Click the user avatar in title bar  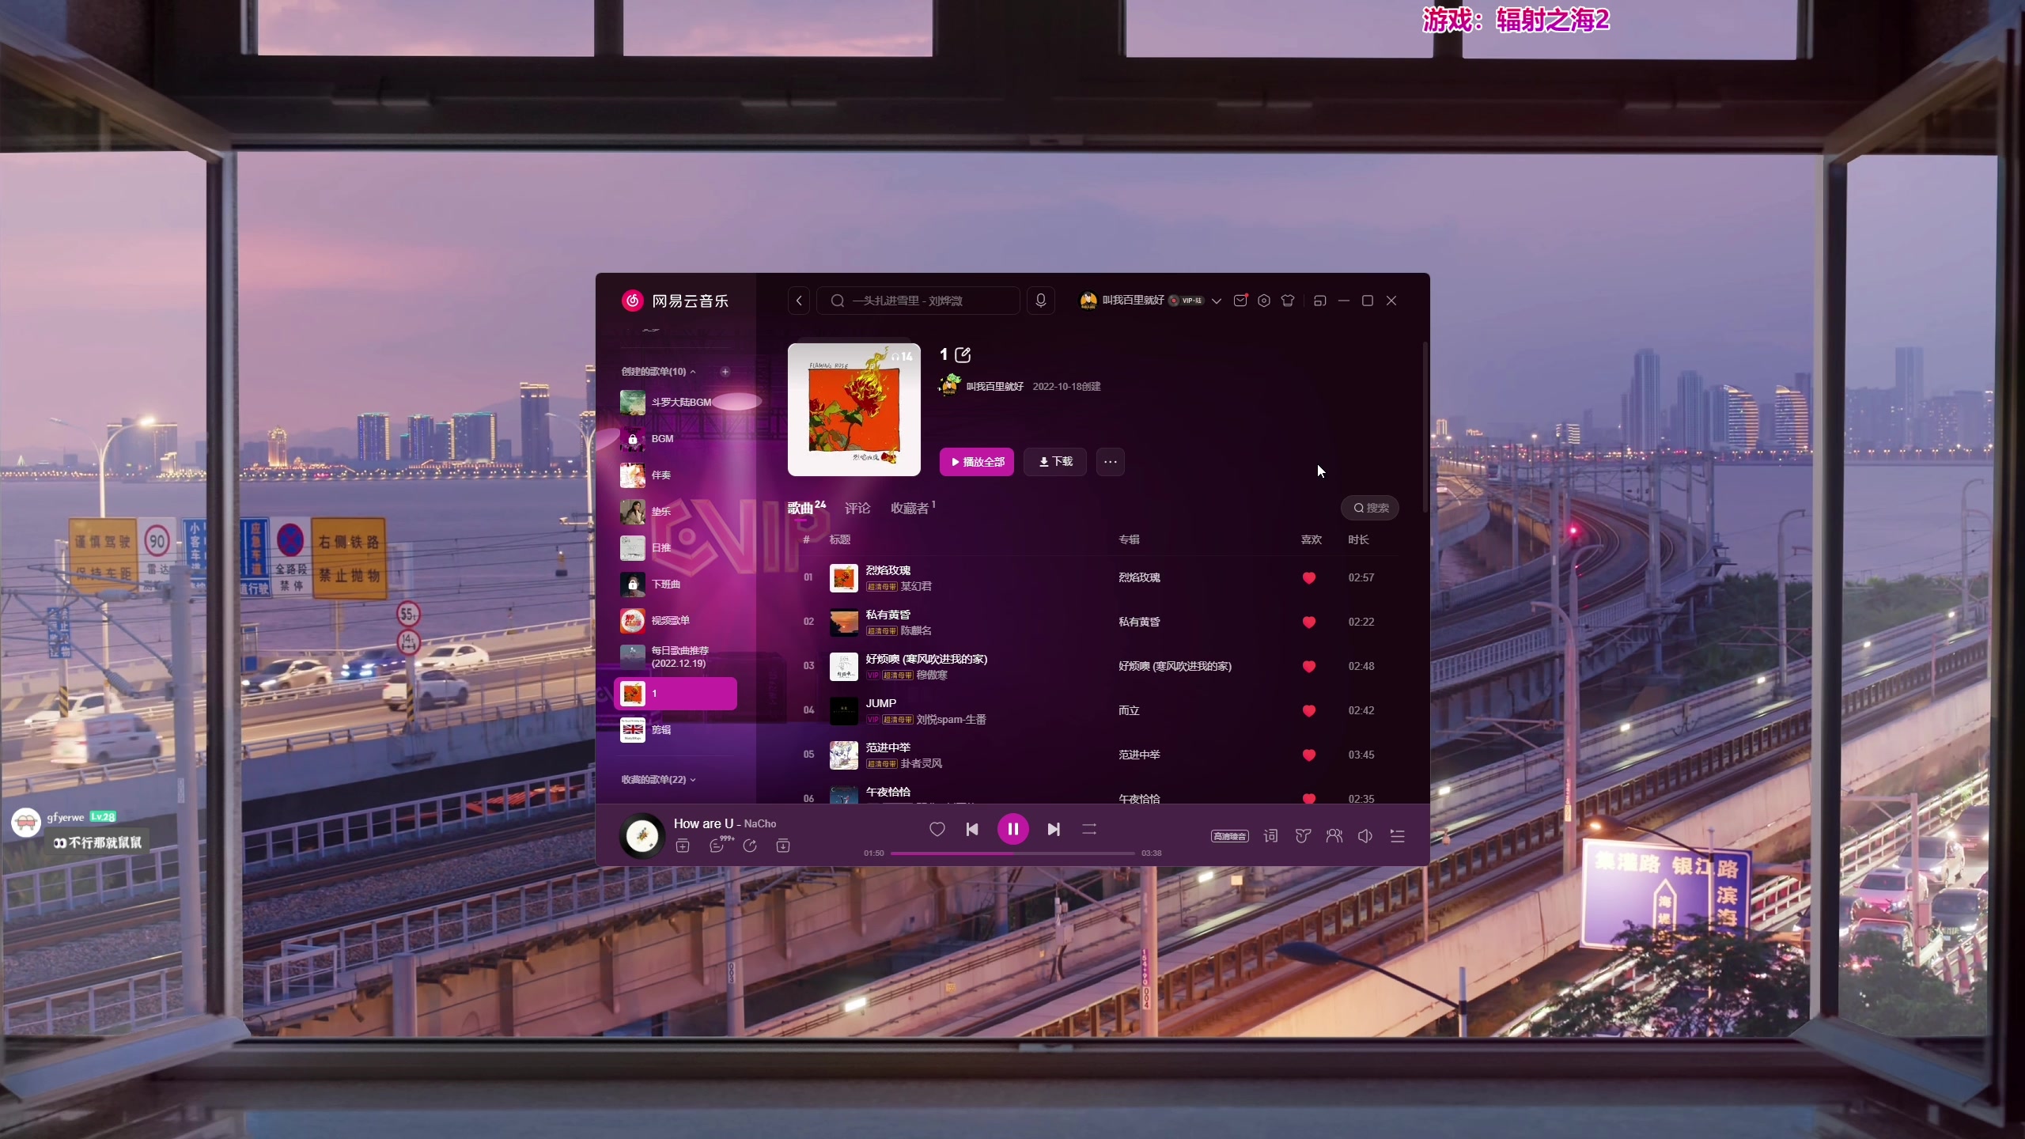[1088, 301]
